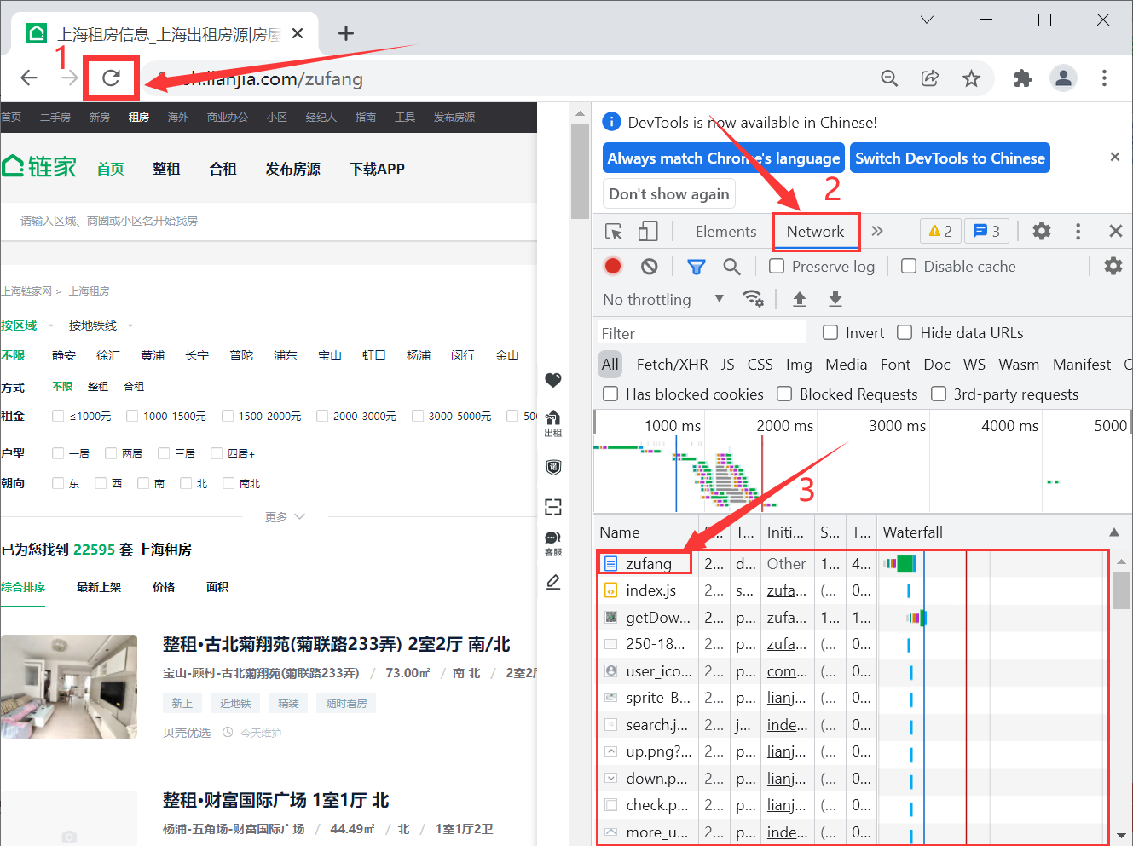The height and width of the screenshot is (846, 1133).
Task: Open the network search magnifier
Action: (x=731, y=267)
